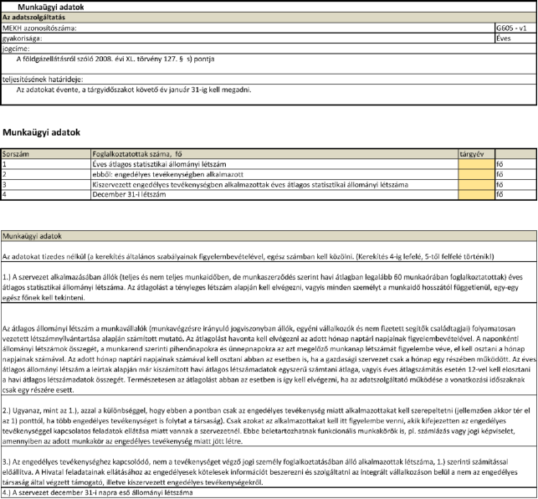The width and height of the screenshot is (538, 499).
Task: Click the 'tárgyév' column header
Action: pos(476,154)
